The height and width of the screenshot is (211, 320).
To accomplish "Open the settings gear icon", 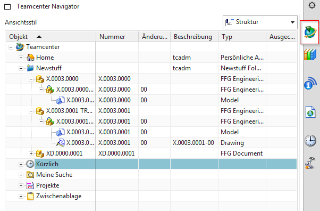I will click(x=311, y=5).
